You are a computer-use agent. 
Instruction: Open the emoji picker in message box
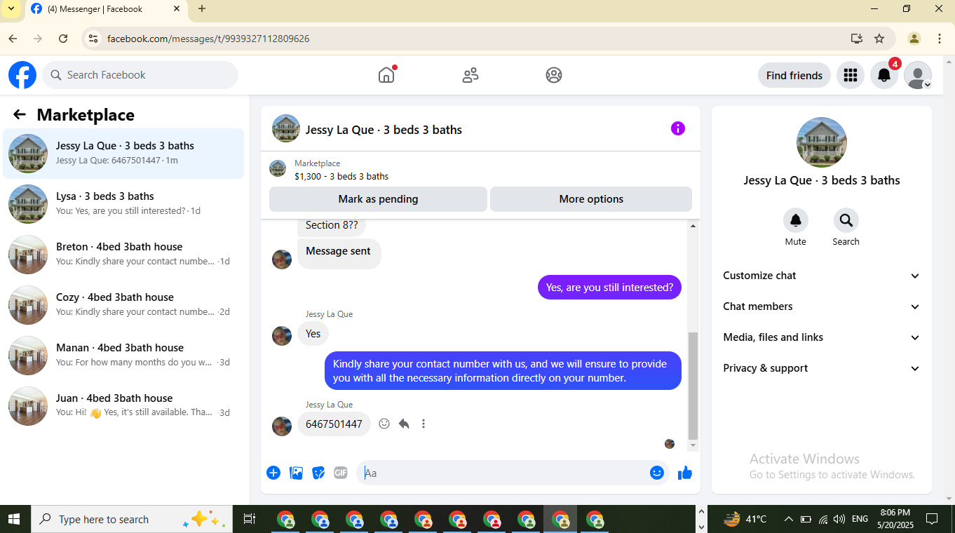657,473
